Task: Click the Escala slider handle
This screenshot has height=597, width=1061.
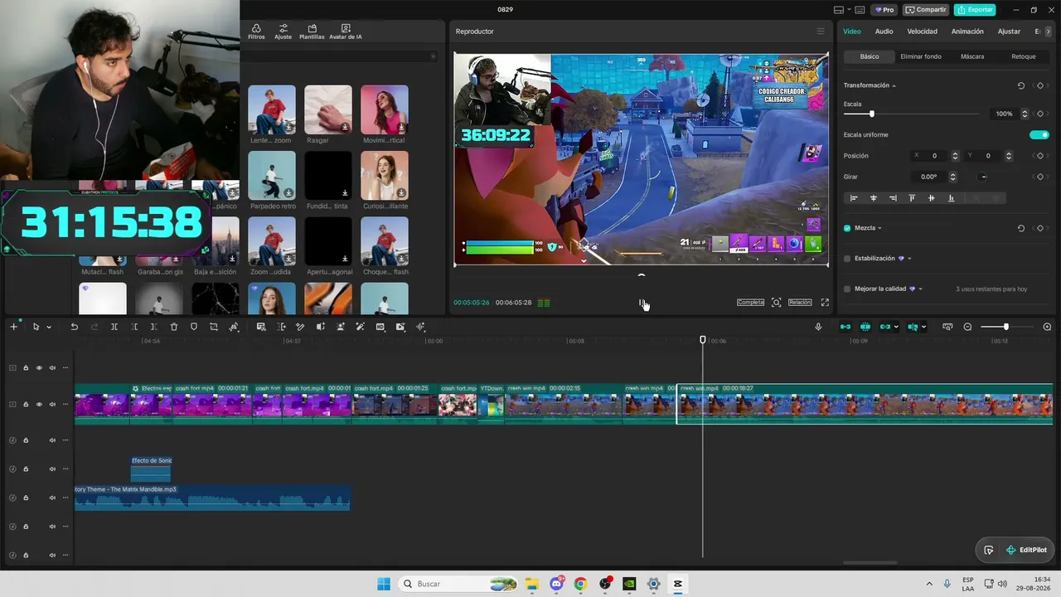Action: [871, 114]
